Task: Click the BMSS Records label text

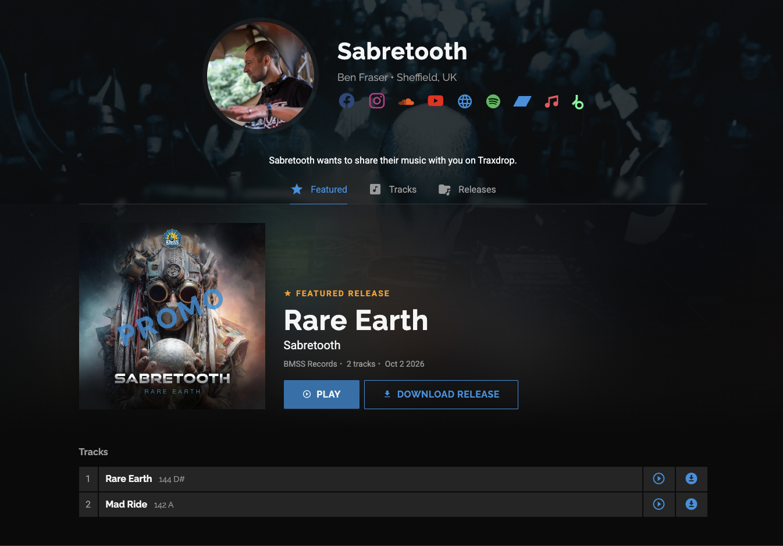Action: click(311, 364)
